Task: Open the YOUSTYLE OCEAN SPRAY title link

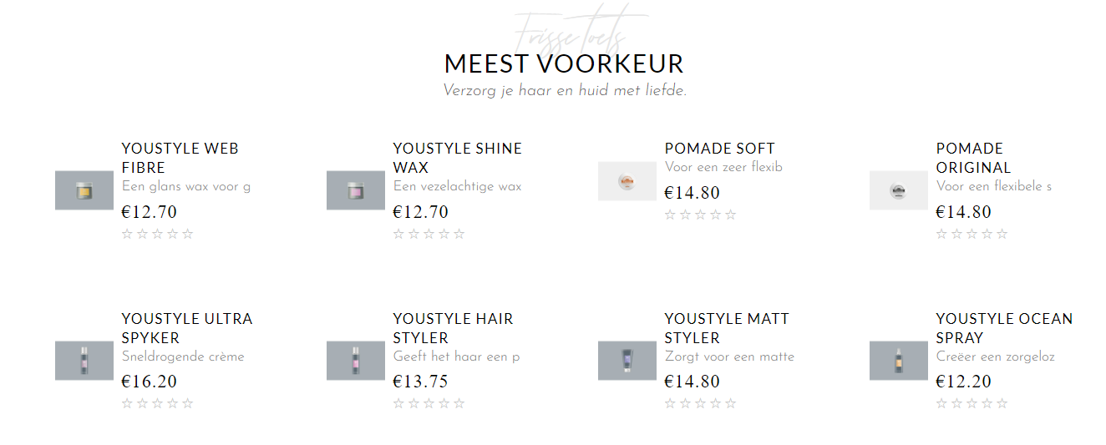Action: (1004, 328)
